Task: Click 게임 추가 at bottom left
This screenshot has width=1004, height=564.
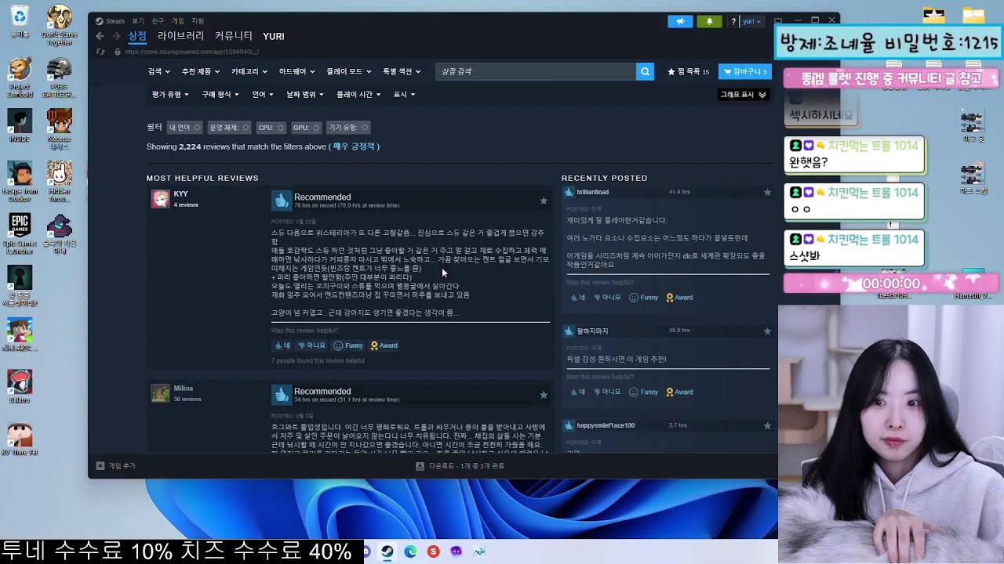Action: tap(116, 466)
